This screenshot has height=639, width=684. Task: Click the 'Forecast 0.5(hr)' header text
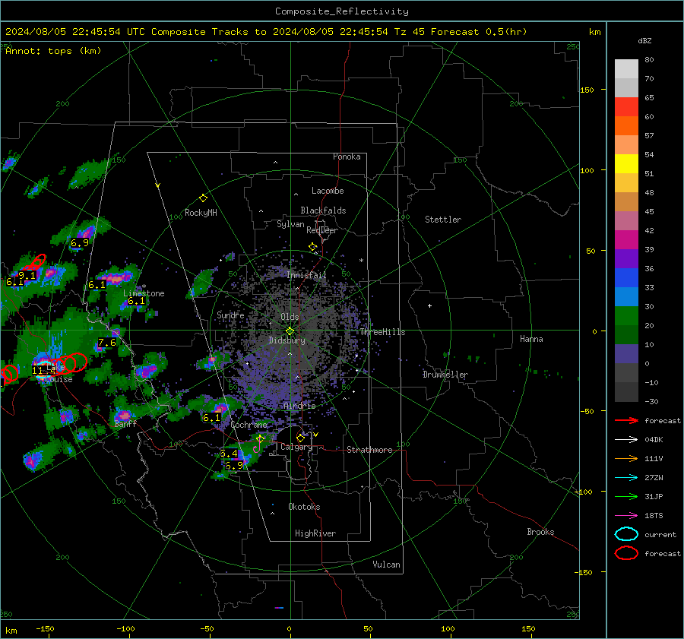point(479,32)
